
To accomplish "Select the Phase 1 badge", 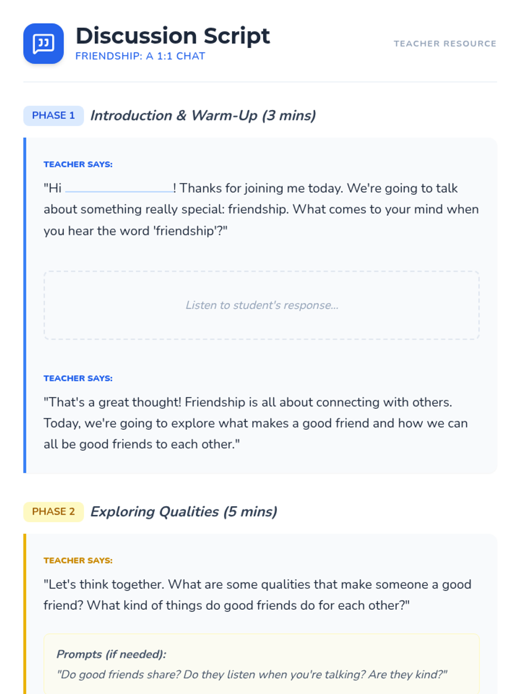I will pyautogui.click(x=53, y=115).
